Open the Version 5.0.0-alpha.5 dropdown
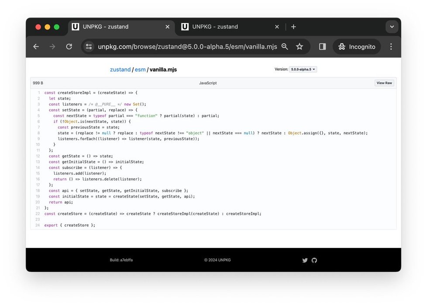The image size is (427, 306). (x=303, y=69)
